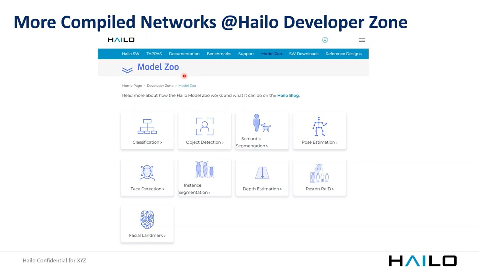
Task: Click the Classification hierarchy icon
Action: pos(147,126)
